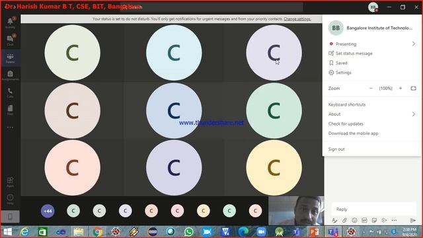Open PowerPoint from the taskbar
This screenshot has width=423, height=238.
[315, 232]
